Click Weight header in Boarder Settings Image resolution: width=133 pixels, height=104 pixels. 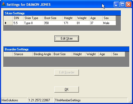pyautogui.click(x=92, y=54)
